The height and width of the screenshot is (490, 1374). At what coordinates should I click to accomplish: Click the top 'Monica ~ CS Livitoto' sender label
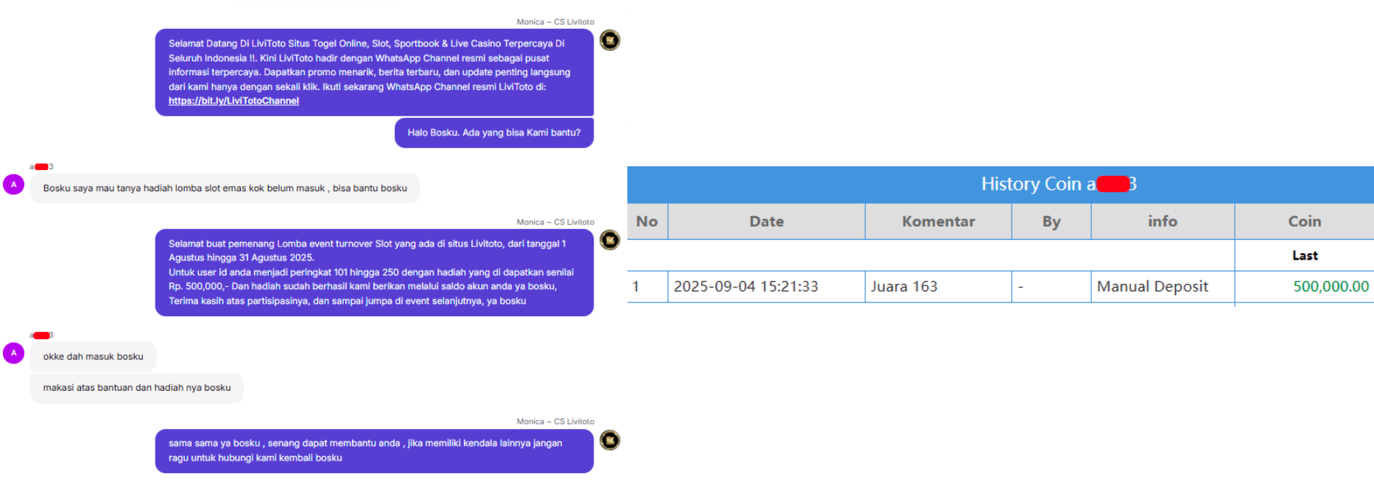click(555, 22)
